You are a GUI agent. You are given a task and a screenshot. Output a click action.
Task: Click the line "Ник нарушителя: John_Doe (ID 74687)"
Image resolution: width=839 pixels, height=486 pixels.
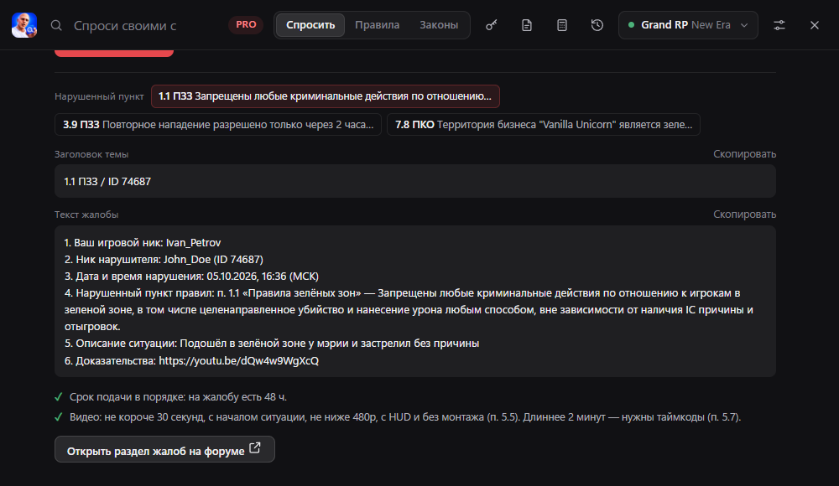pyautogui.click(x=164, y=259)
